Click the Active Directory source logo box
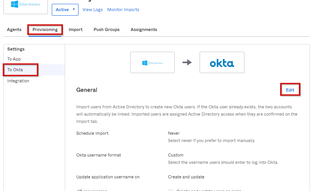 click(x=152, y=62)
